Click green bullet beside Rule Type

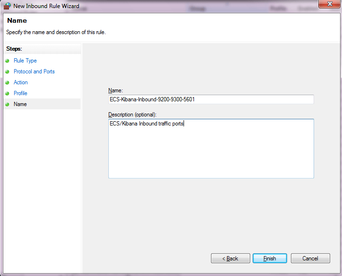(7, 61)
